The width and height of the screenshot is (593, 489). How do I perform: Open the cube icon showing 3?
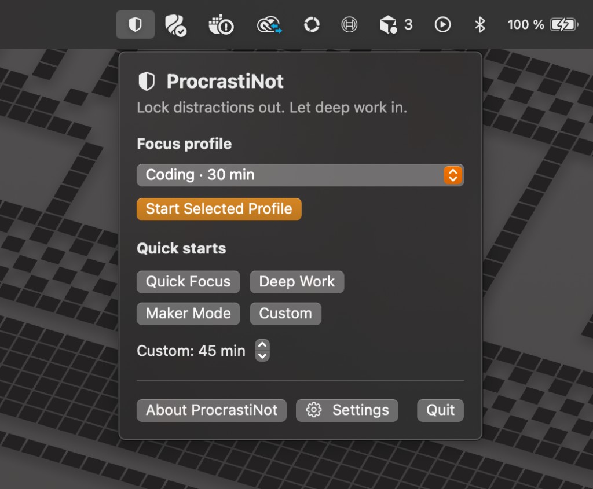396,25
